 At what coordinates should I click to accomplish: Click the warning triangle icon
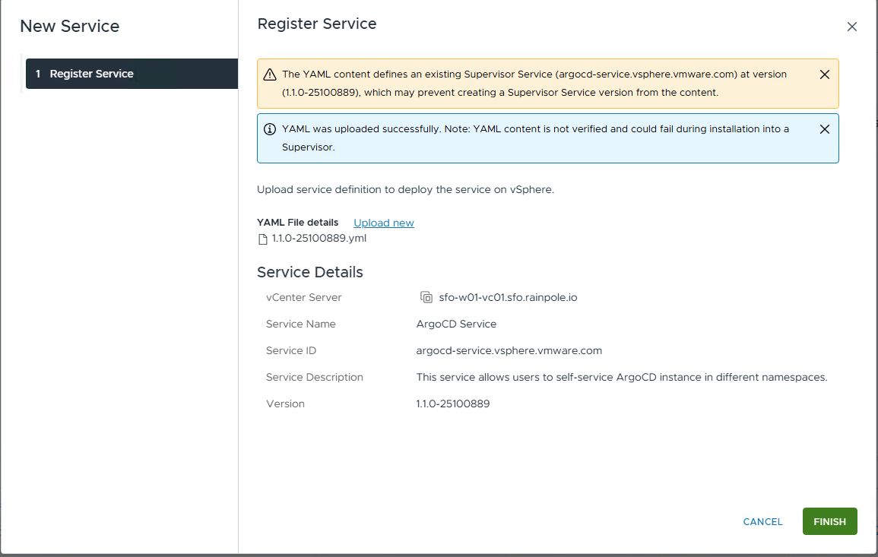tap(269, 75)
